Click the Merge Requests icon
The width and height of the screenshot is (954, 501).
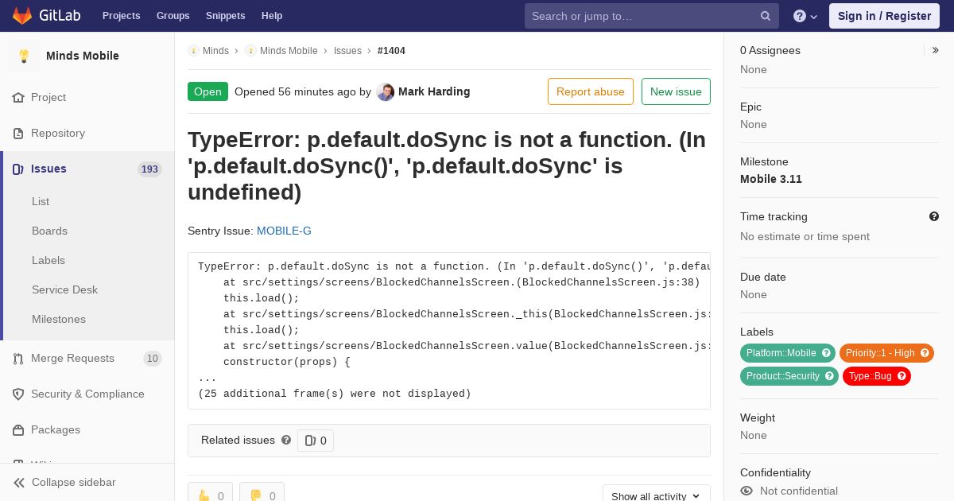point(18,359)
